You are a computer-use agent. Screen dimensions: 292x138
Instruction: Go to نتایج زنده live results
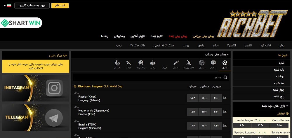click(157, 36)
